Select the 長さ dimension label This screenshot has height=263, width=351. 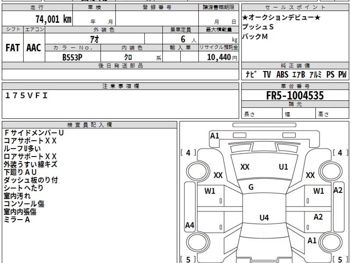coord(250,114)
